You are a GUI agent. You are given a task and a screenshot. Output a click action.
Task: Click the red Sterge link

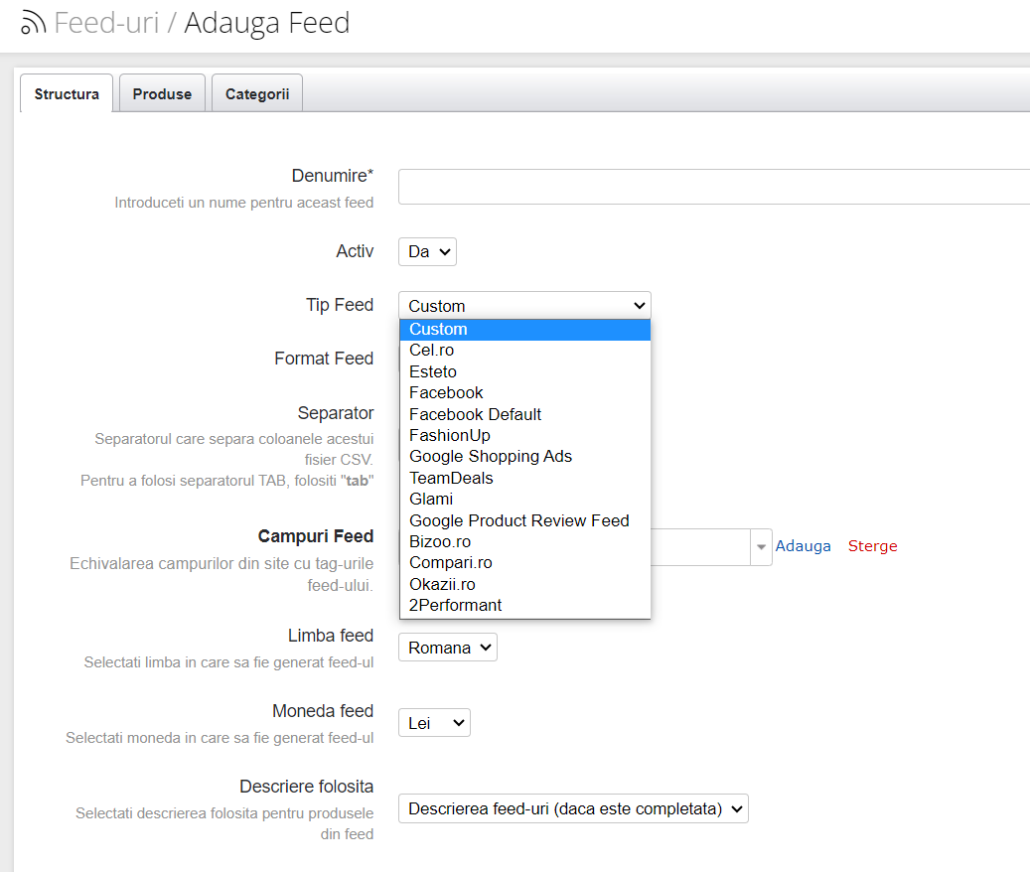click(x=872, y=546)
